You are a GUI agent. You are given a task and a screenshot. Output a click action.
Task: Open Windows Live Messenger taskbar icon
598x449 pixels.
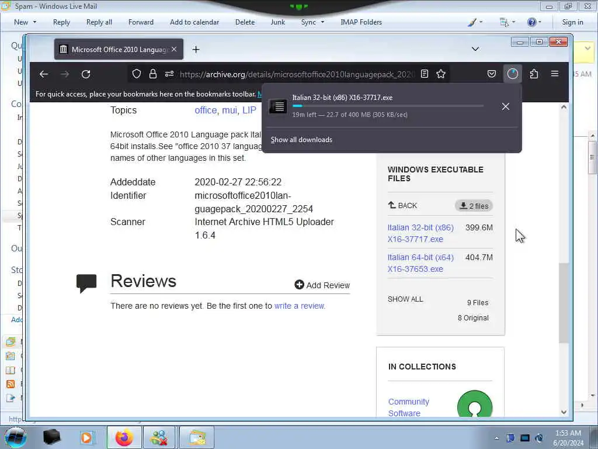pyautogui.click(x=159, y=437)
